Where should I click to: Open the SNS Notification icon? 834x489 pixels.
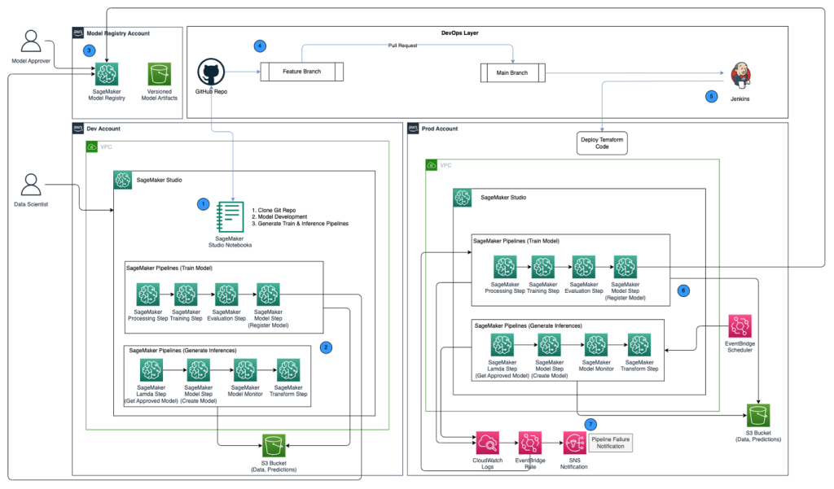[x=574, y=442]
